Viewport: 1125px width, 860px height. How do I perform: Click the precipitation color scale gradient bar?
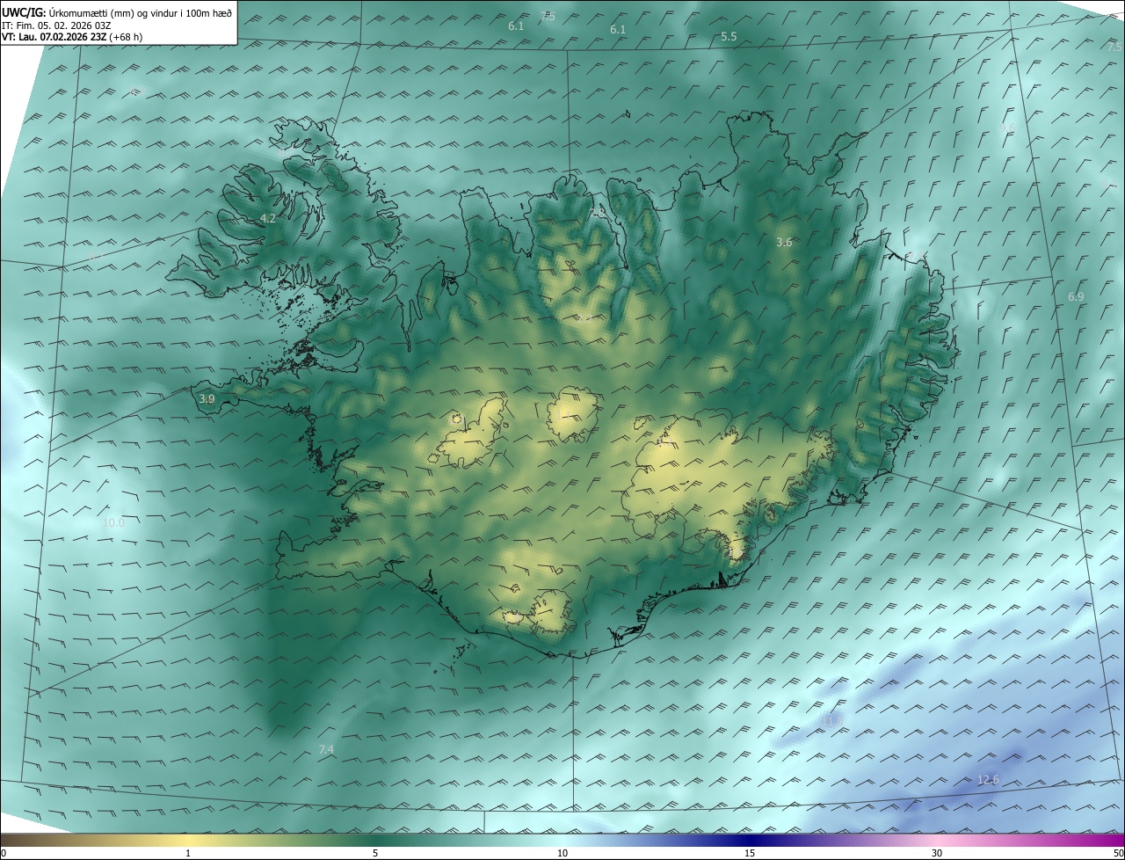pos(562,840)
